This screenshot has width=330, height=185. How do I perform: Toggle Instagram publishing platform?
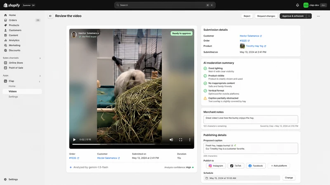(x=216, y=166)
